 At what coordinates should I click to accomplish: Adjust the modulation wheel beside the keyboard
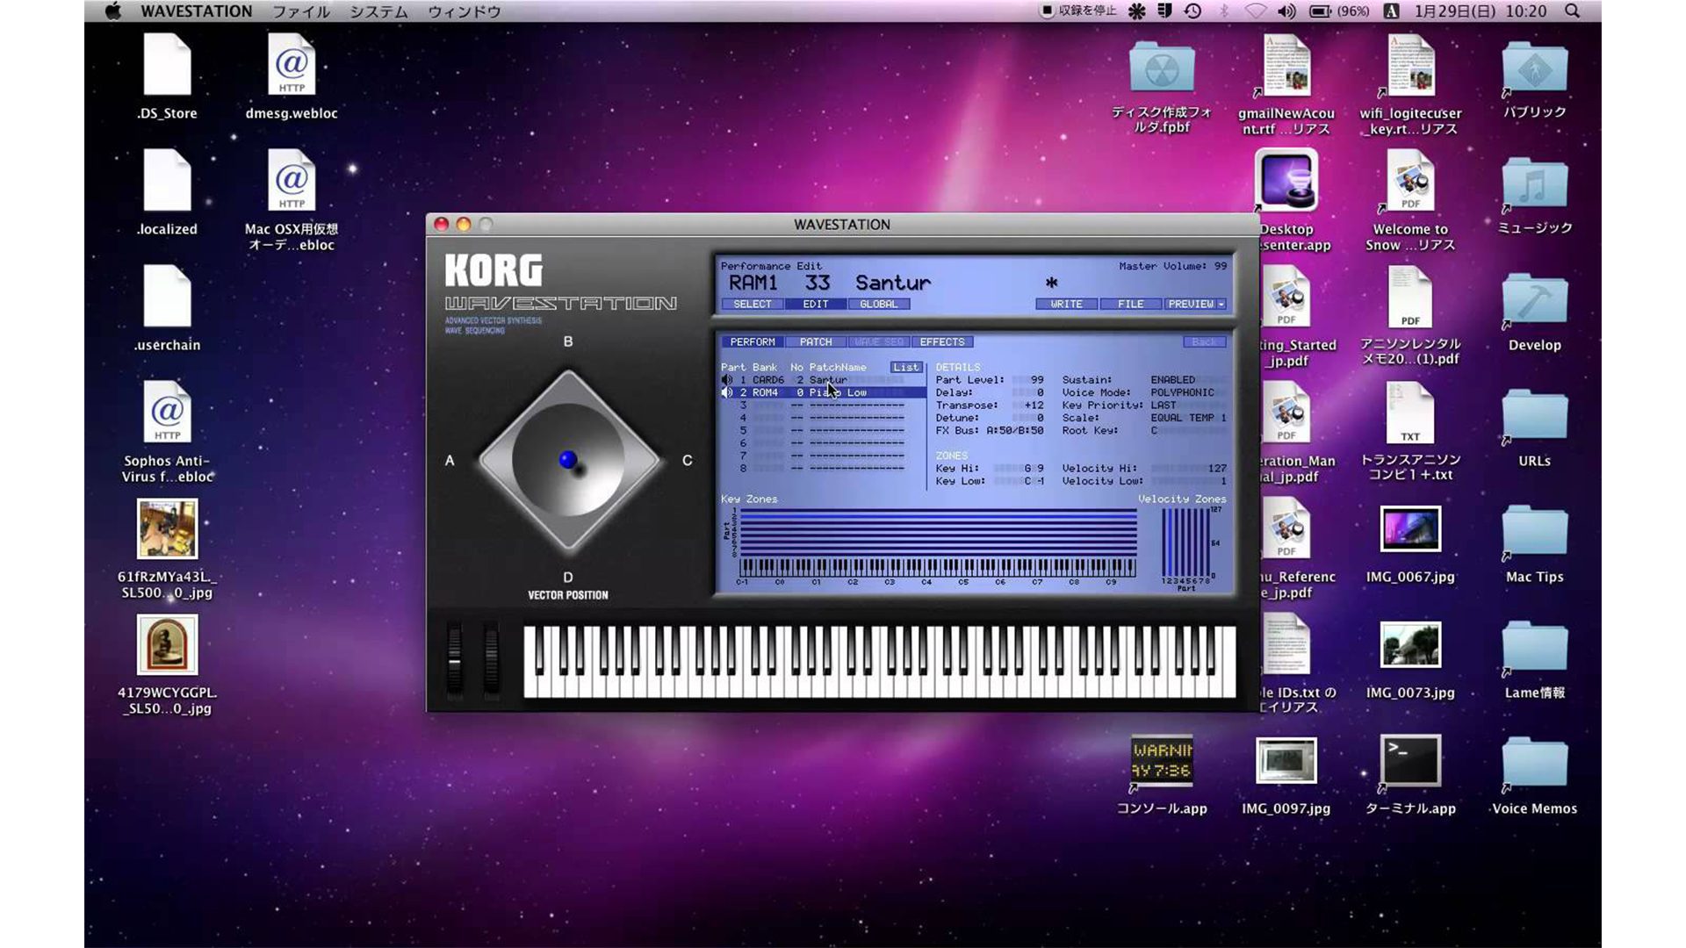pyautogui.click(x=491, y=660)
